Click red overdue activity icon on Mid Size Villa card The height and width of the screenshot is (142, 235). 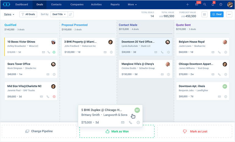tap(54, 97)
